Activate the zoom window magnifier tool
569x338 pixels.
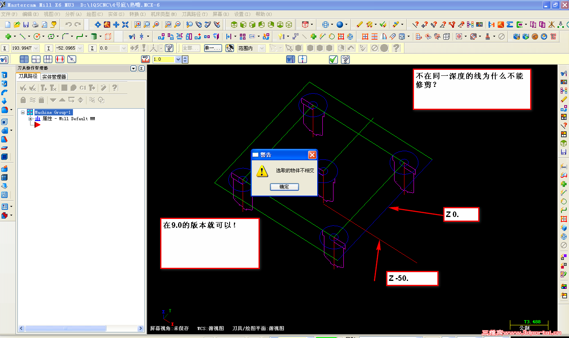tap(137, 25)
